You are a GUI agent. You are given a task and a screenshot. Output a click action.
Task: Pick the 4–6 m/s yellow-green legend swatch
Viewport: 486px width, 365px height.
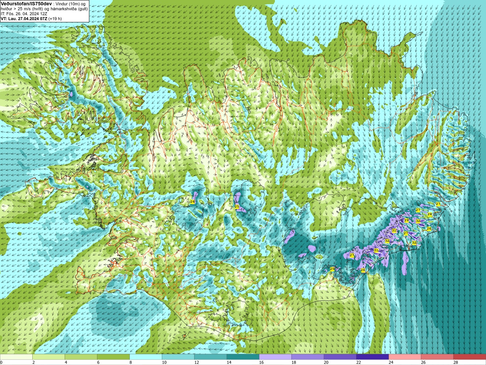tap(81, 357)
